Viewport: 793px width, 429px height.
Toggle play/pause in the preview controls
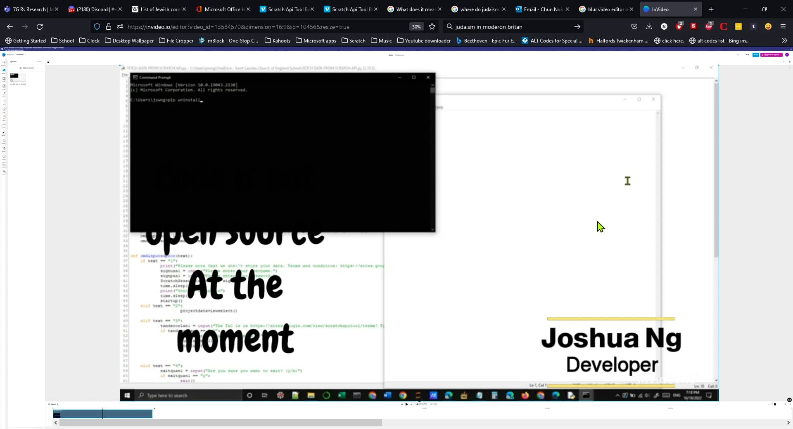406,404
